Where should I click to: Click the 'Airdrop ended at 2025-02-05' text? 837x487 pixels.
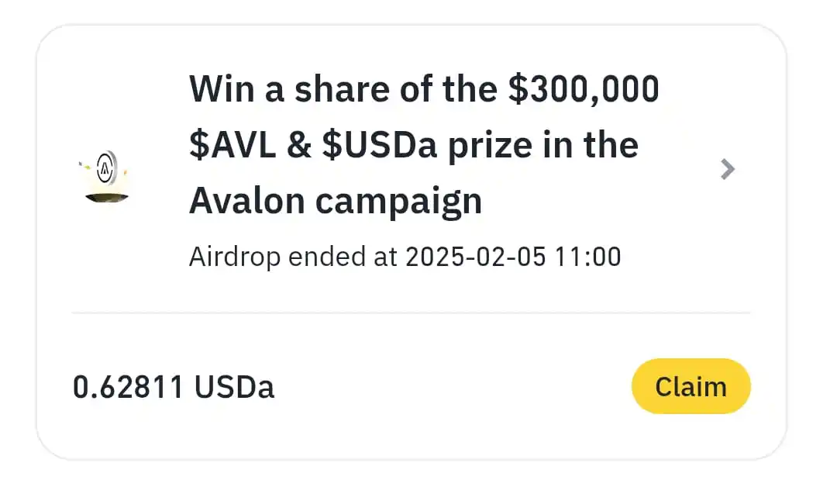click(405, 256)
